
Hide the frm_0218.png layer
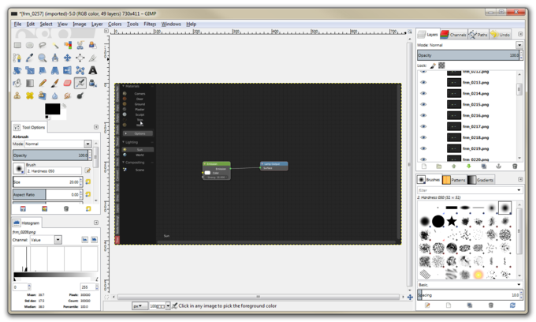coord(423,137)
